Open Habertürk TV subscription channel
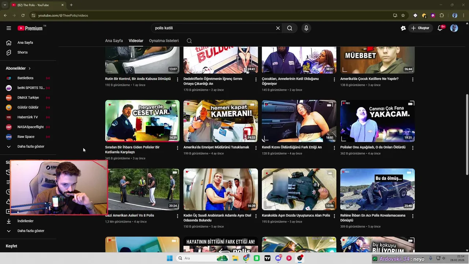The image size is (469, 264). tap(28, 117)
